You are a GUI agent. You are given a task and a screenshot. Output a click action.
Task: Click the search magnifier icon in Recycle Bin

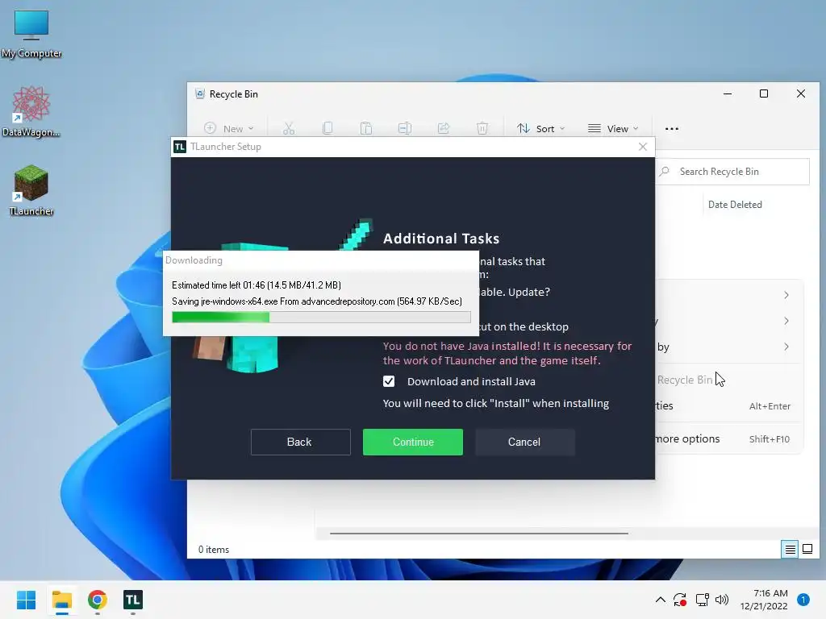click(665, 172)
